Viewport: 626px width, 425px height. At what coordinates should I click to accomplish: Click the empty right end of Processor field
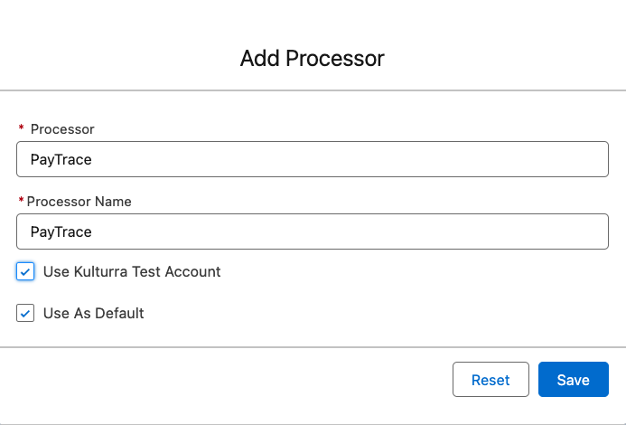pos(578,159)
